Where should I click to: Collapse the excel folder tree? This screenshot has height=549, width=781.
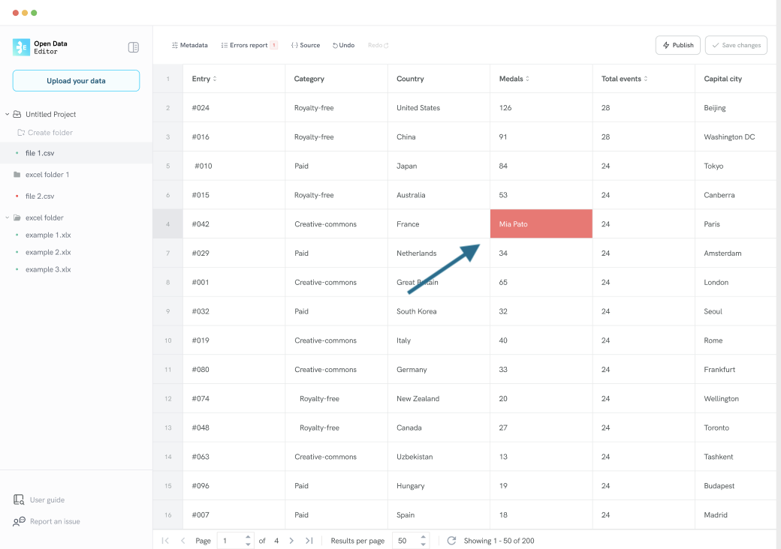click(x=8, y=218)
